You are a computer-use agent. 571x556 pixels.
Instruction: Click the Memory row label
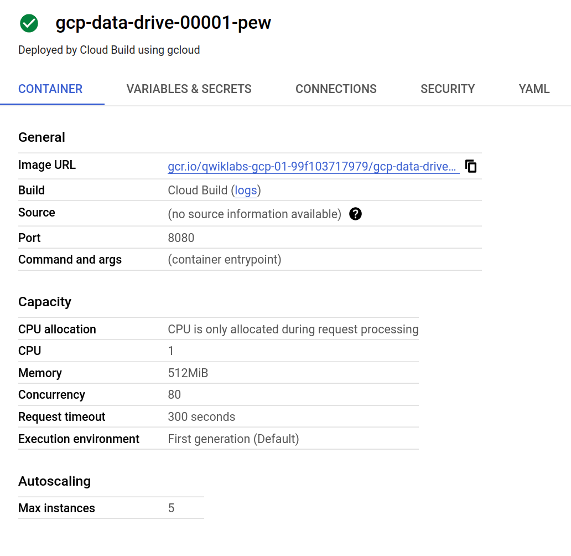[x=40, y=373]
